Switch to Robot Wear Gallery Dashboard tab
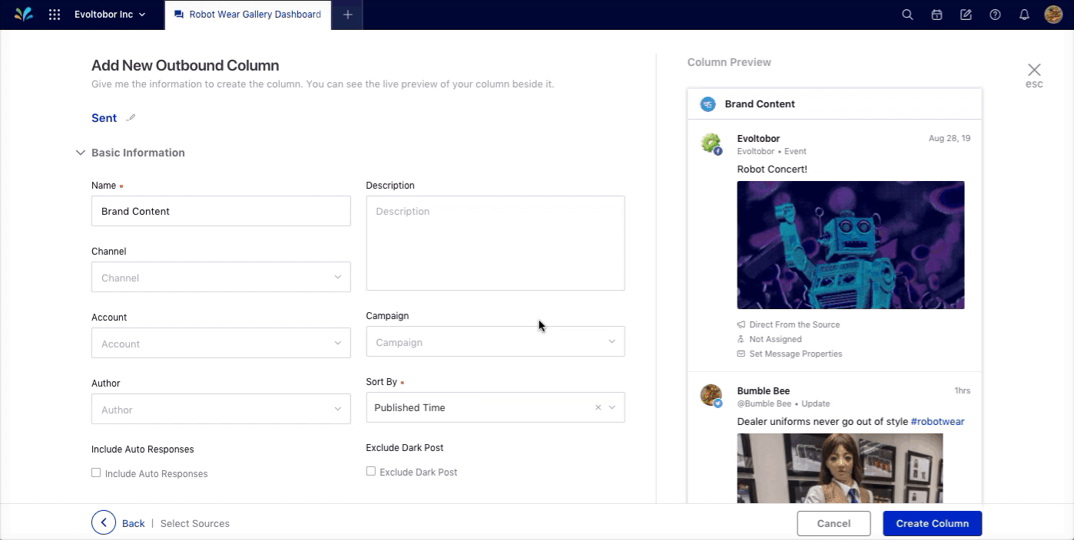Image resolution: width=1074 pixels, height=540 pixels. pyautogui.click(x=247, y=15)
